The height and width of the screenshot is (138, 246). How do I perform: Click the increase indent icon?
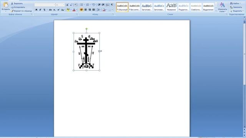coord(103,5)
